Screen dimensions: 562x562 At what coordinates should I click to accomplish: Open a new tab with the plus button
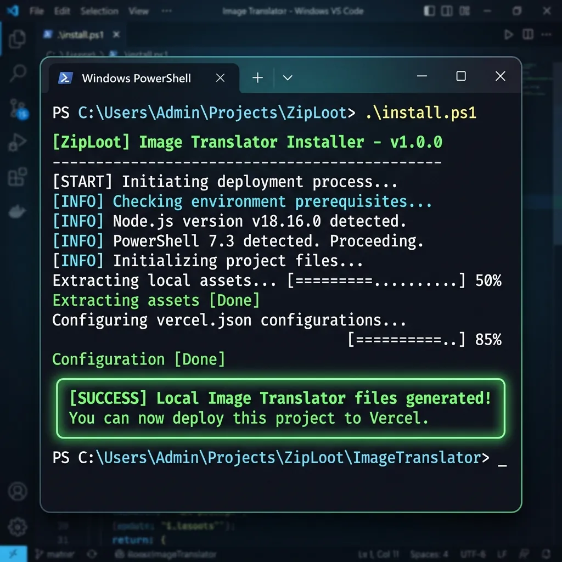(x=257, y=78)
